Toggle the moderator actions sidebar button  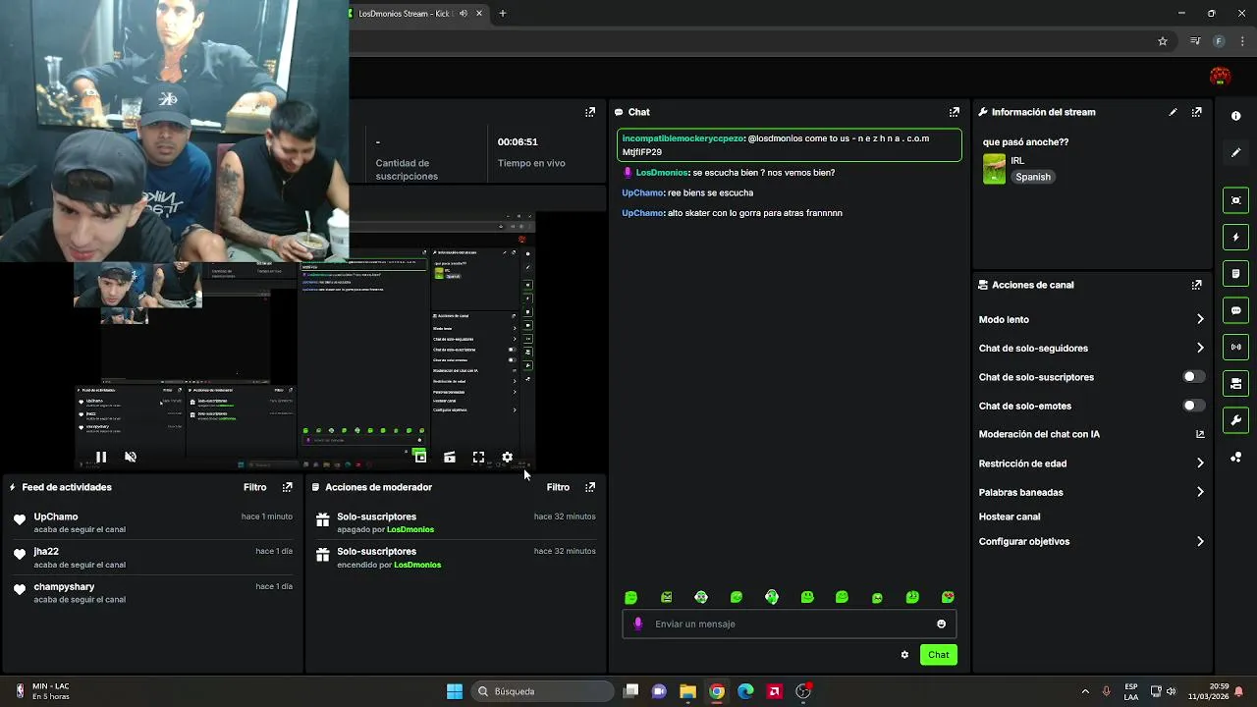point(1235,273)
